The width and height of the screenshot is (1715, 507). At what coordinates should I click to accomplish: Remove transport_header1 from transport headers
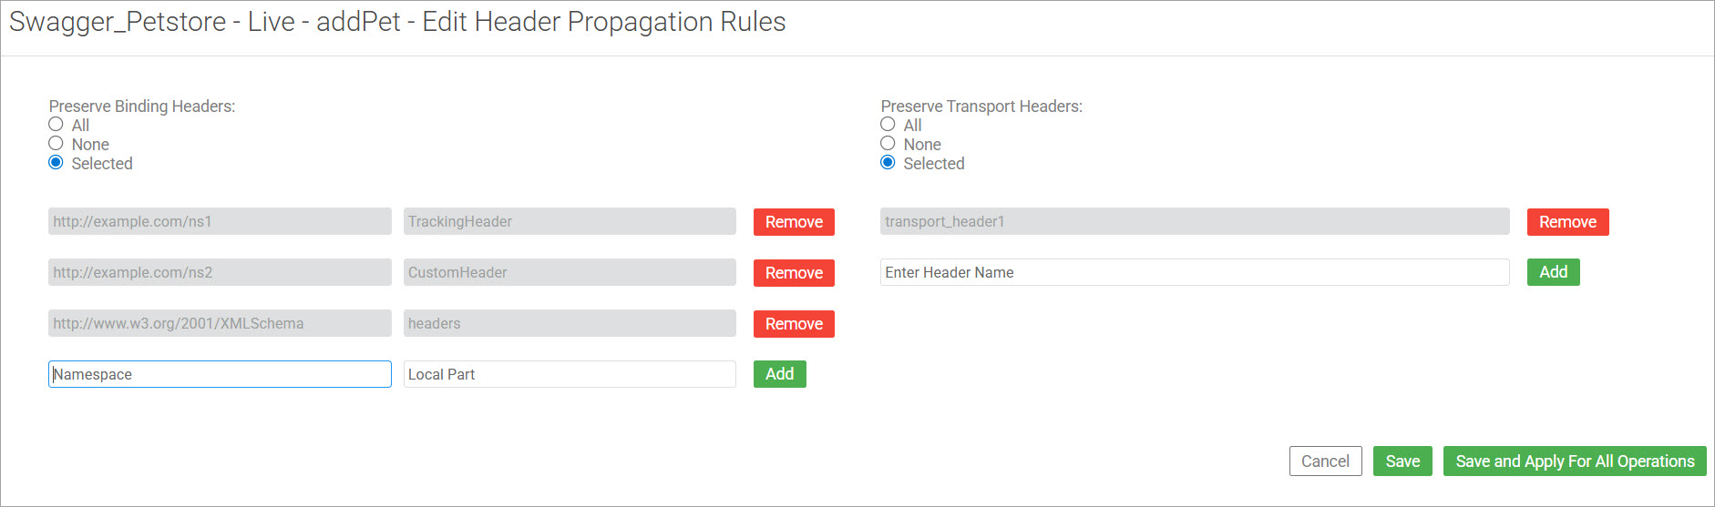click(1567, 222)
